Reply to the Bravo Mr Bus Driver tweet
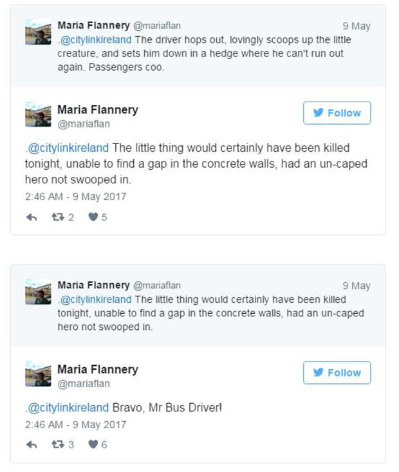 click(x=32, y=444)
